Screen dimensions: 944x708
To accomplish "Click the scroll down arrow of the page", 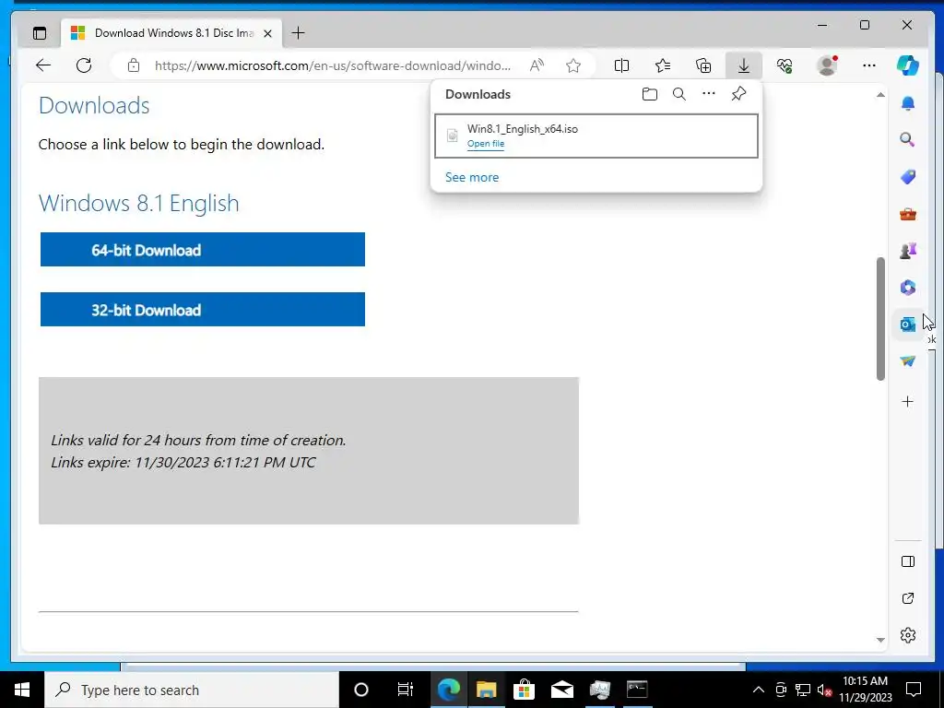I will [x=880, y=640].
